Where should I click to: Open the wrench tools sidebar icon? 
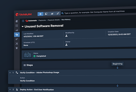tap(17, 43)
